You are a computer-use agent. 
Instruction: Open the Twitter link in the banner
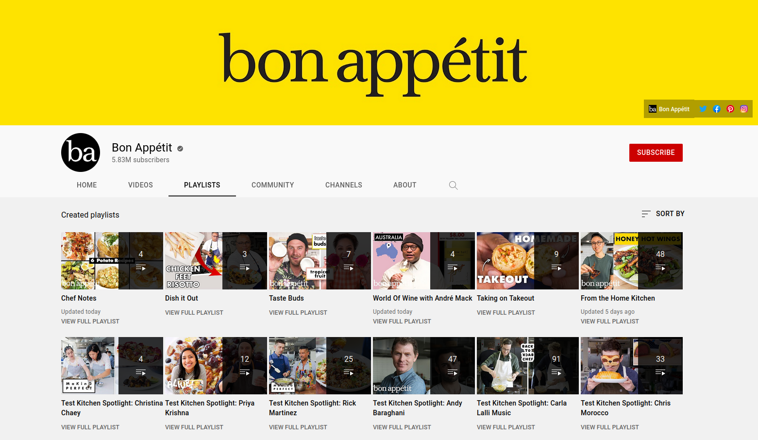point(703,109)
